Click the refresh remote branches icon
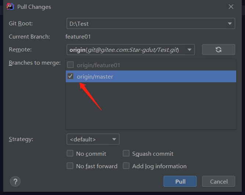Screen dimensions: 245x195 click(218, 50)
